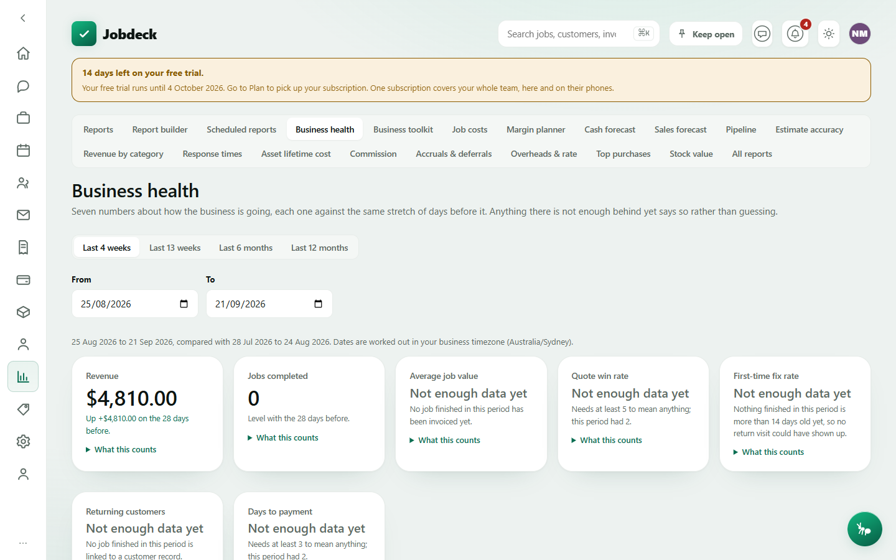Open the Estimate accuracy tab
This screenshot has width=896, height=560.
(810, 129)
